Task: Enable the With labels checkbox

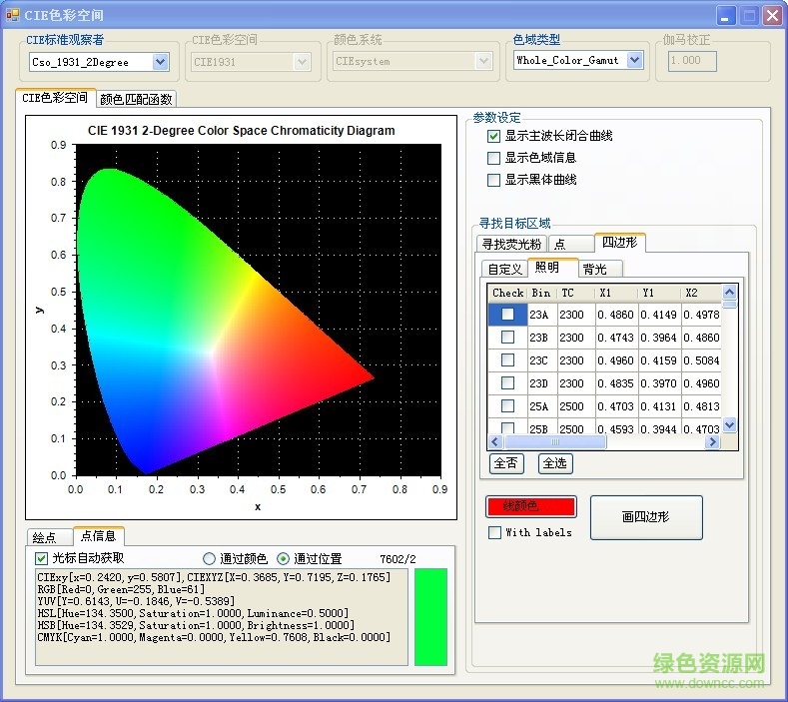Action: point(494,533)
